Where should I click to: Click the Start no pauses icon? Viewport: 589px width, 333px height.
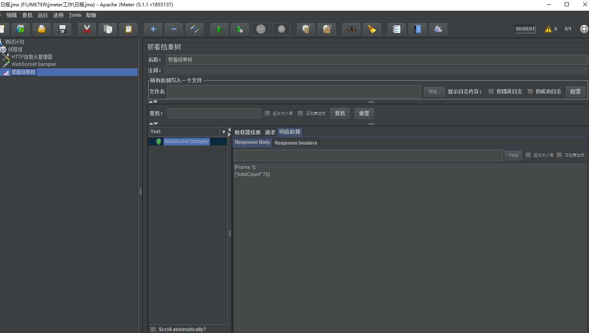click(240, 29)
